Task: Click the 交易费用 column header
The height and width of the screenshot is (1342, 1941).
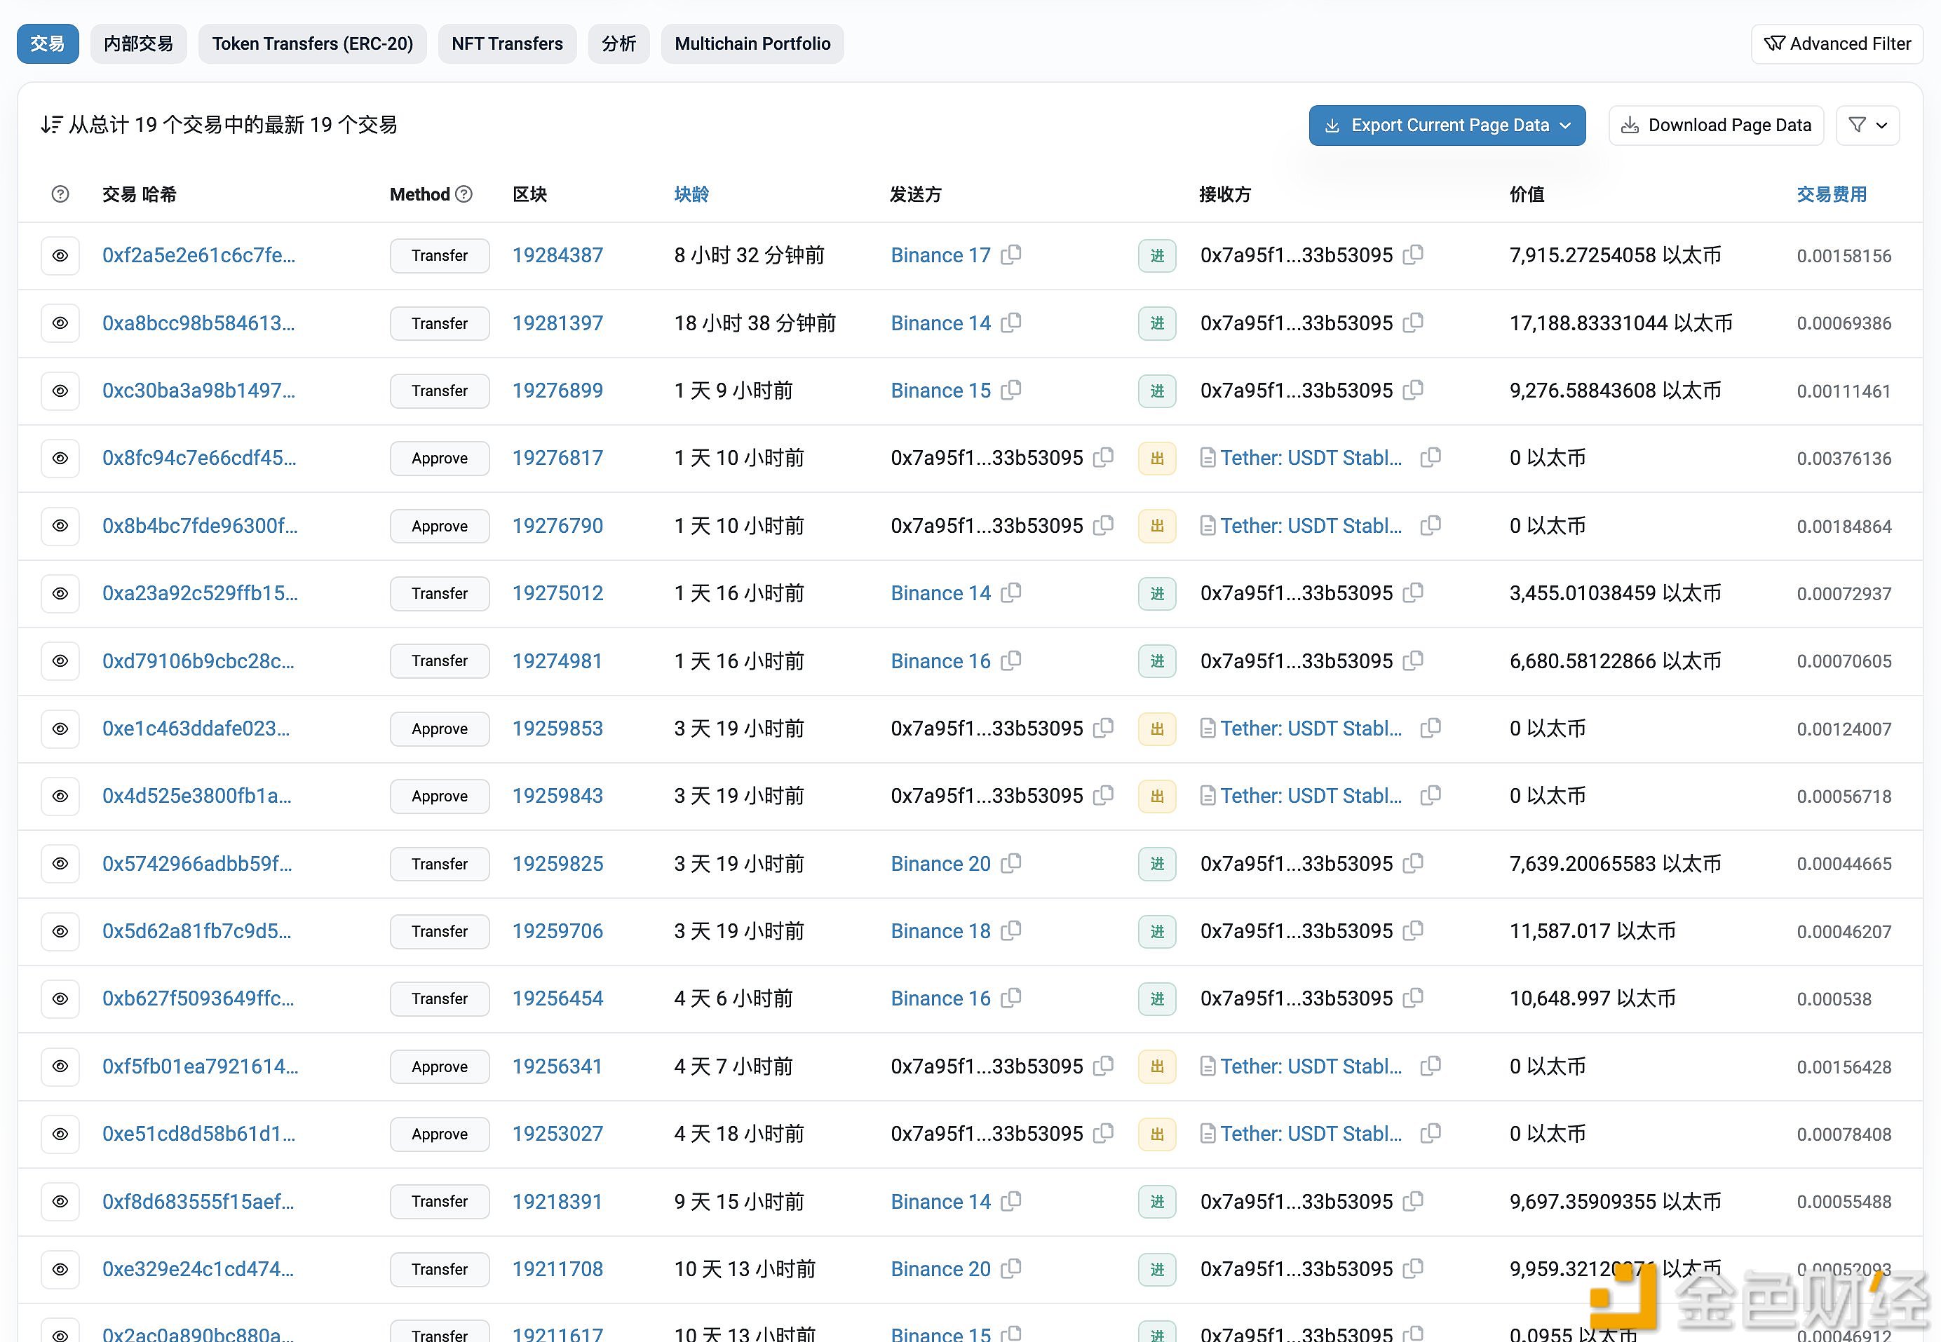Action: [1831, 194]
